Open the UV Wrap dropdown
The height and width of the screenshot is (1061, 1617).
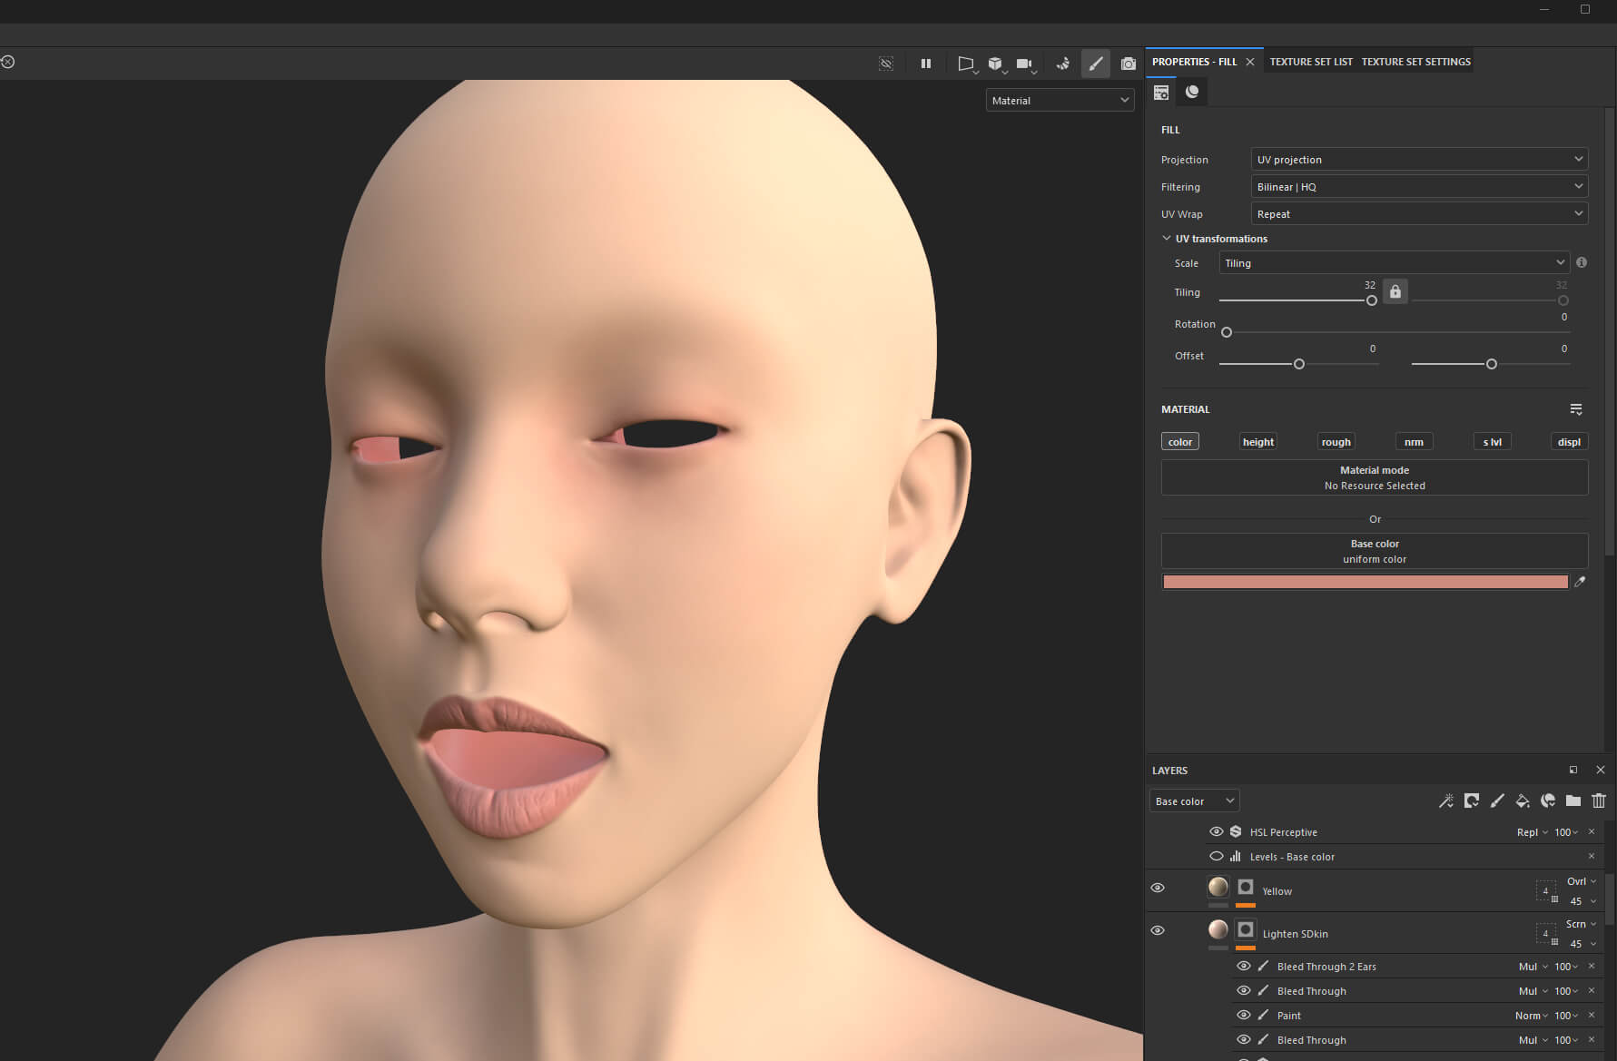coord(1419,213)
